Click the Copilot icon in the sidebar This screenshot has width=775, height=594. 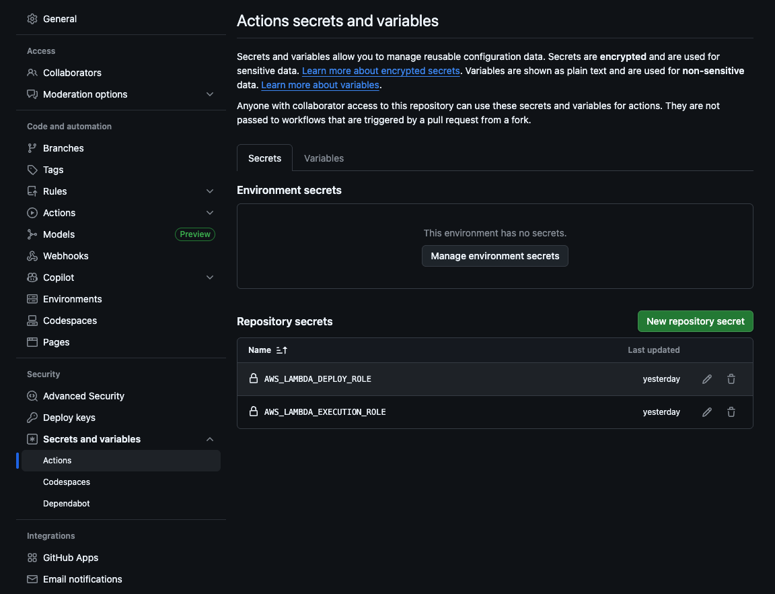(x=32, y=277)
